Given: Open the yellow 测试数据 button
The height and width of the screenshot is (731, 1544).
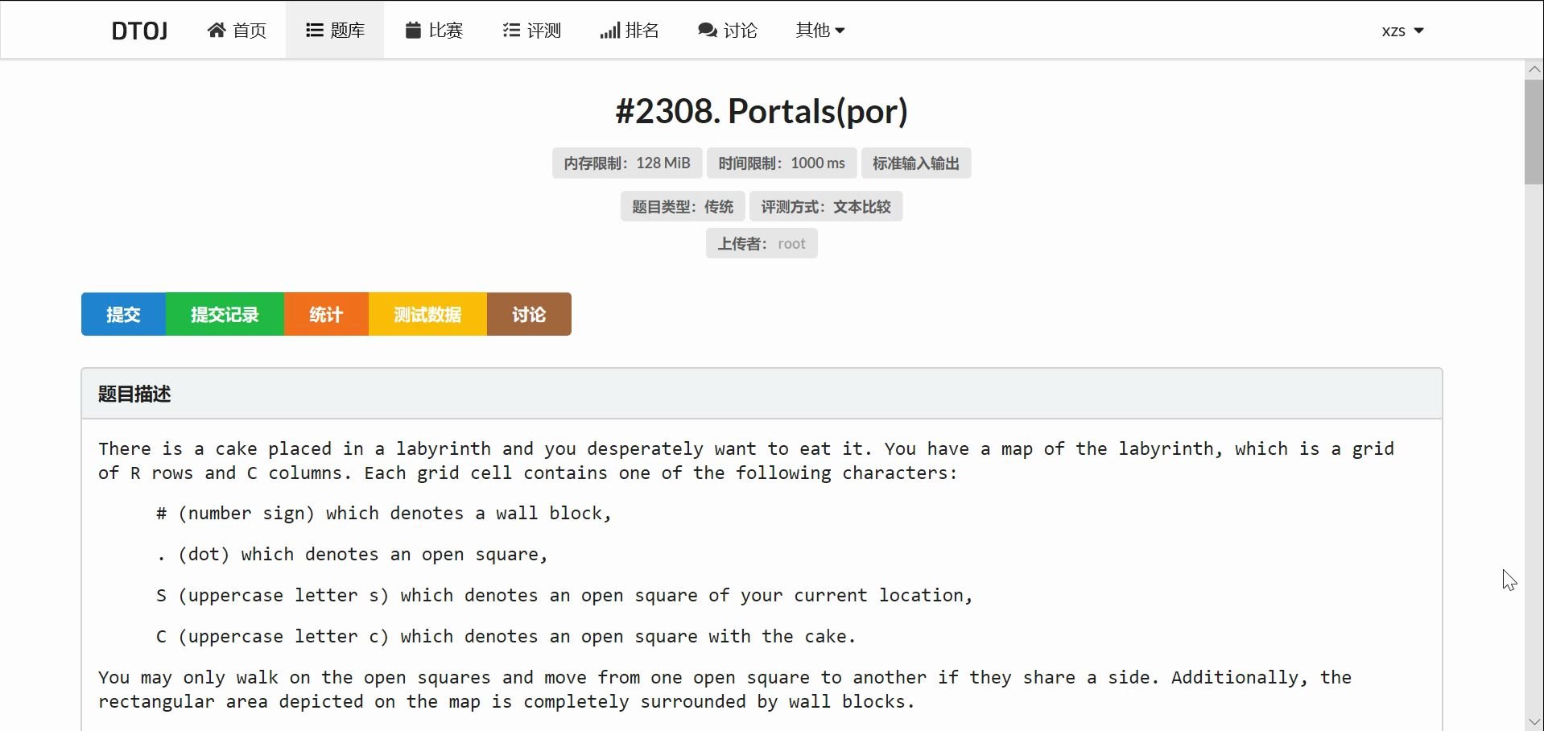Looking at the screenshot, I should (427, 314).
